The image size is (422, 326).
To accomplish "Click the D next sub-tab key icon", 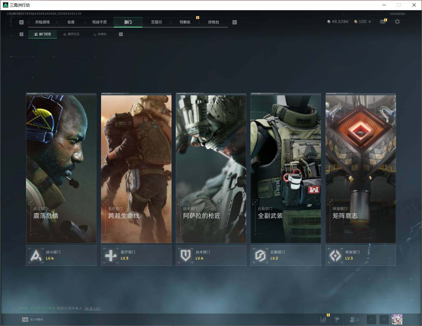I will pos(121,34).
